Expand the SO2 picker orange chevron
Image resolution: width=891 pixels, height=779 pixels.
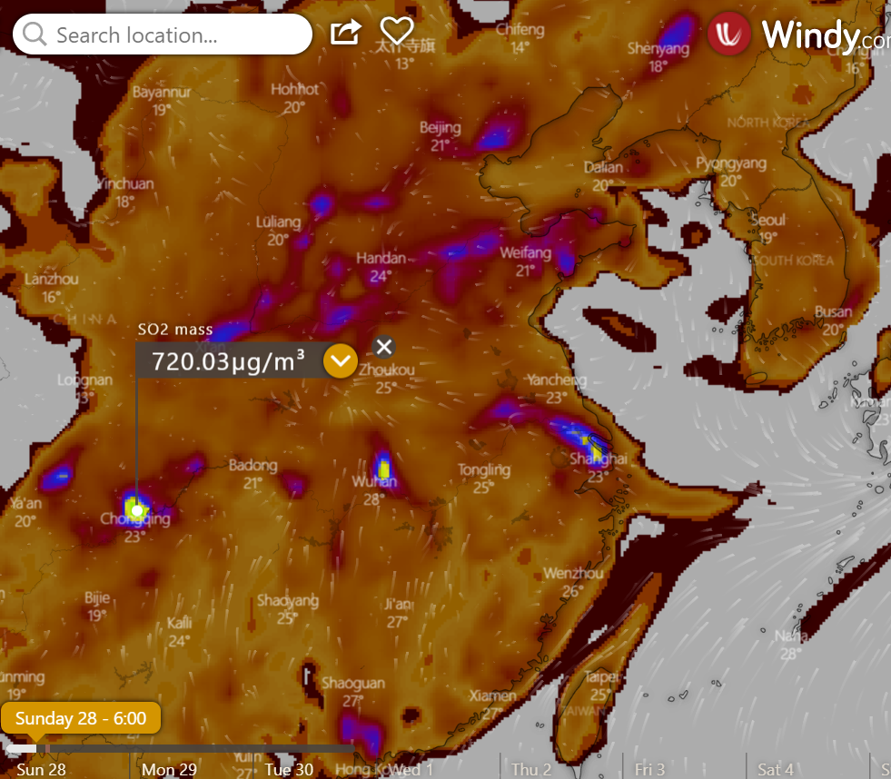point(341,361)
